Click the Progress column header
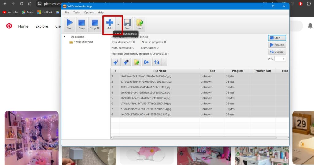 238,71
